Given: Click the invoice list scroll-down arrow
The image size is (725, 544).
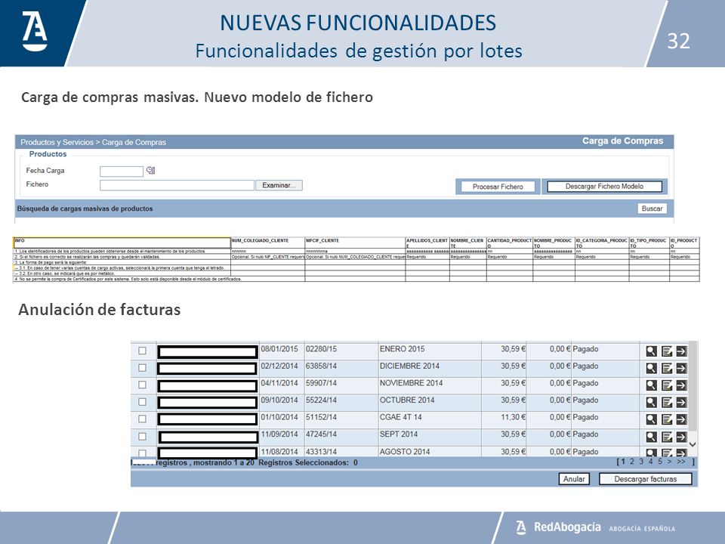Looking at the screenshot, I should (693, 444).
